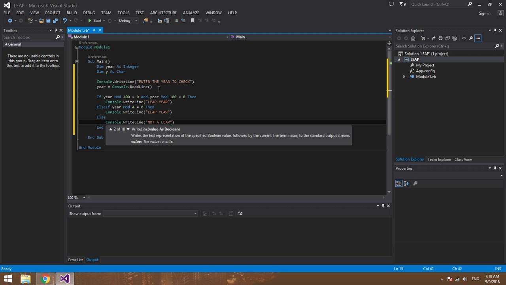Click the Categorized icon in Properties panel

pos(399,183)
